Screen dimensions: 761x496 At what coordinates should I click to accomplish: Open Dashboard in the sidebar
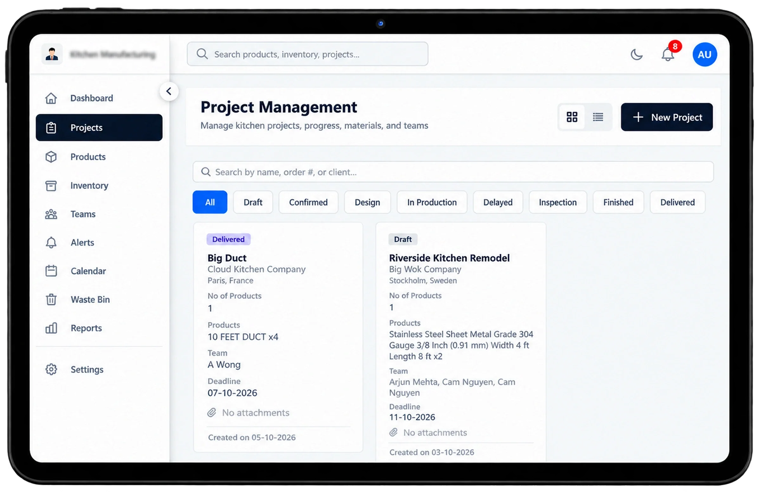(x=99, y=98)
